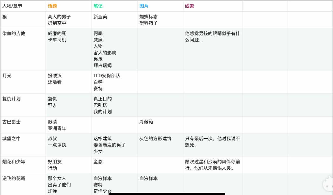Select image entry 冷藏箱
Image resolution: width=333 pixels, height=195 pixels.
146,122
